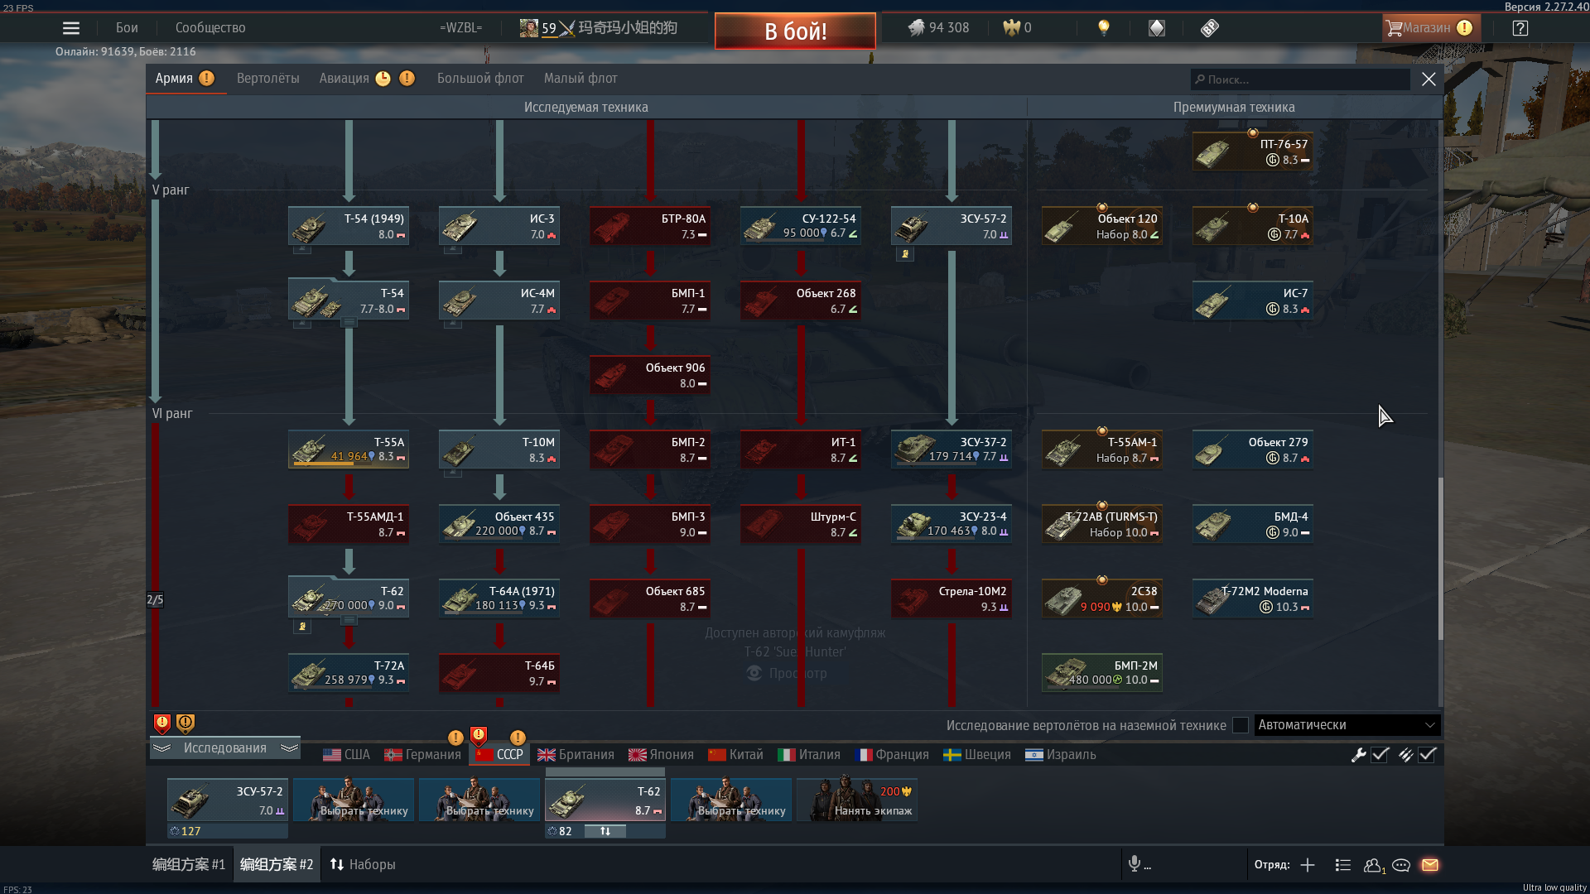
Task: Toggle helicopter research on ground vehicles checkbox
Action: pos(1241,725)
